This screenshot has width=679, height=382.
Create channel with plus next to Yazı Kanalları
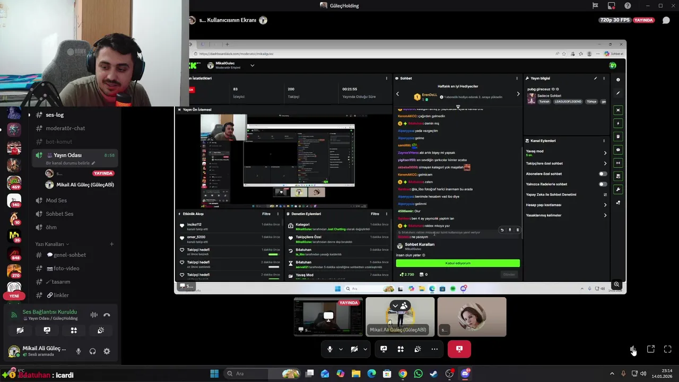(111, 244)
